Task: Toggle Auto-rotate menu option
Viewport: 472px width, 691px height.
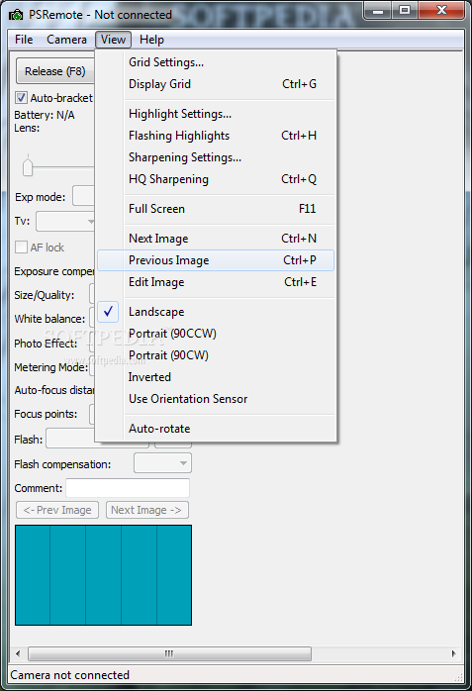Action: pyautogui.click(x=216, y=429)
